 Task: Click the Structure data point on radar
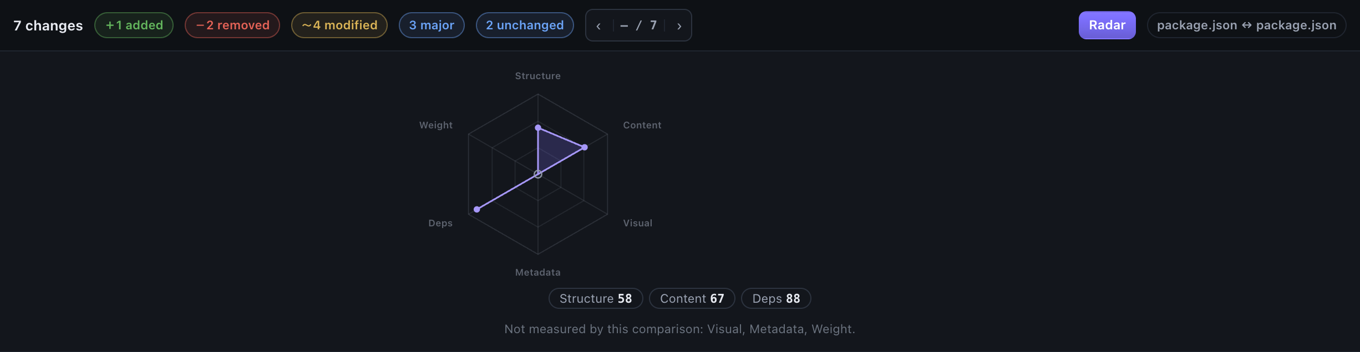tap(538, 128)
